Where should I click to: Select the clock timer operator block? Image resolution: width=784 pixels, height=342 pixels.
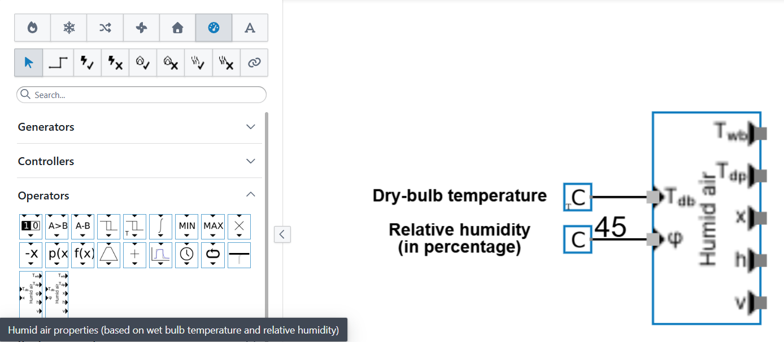tap(186, 254)
